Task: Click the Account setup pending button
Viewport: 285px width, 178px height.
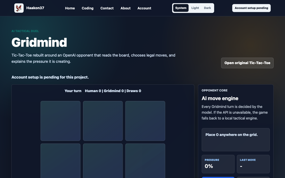Action: click(x=251, y=8)
